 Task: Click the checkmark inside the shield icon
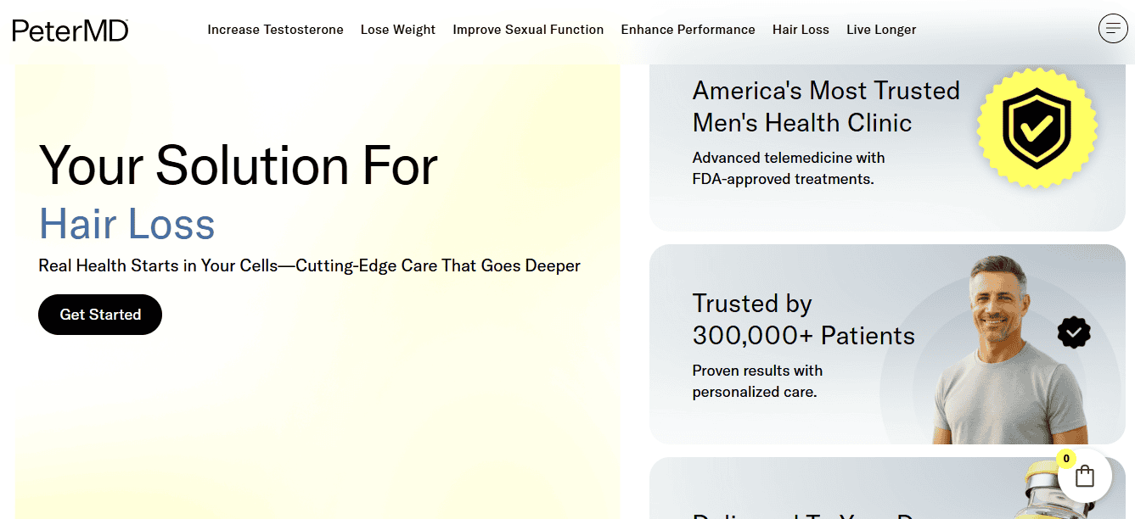(1037, 127)
